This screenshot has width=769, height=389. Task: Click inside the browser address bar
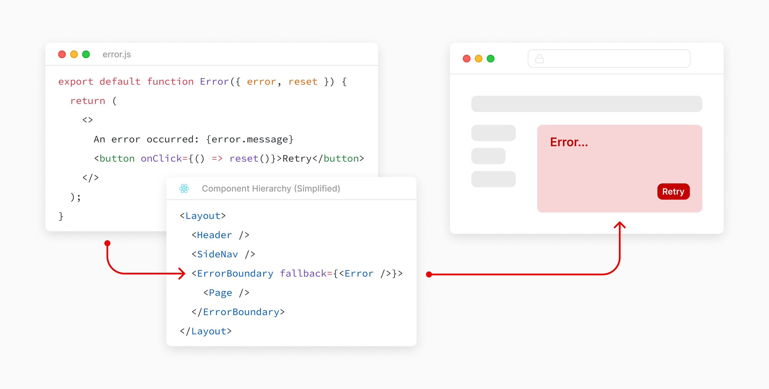(615, 58)
